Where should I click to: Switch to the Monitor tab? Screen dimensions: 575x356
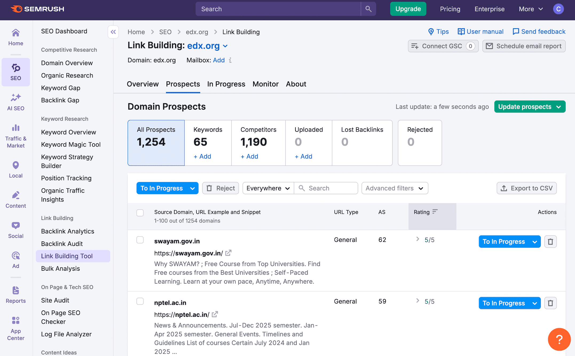pos(265,84)
